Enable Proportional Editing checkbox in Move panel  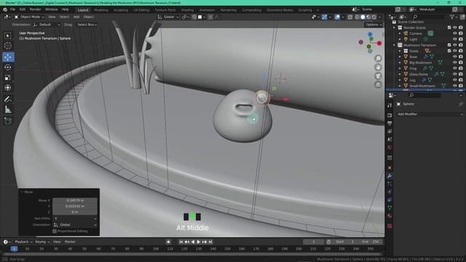[x=55, y=231]
